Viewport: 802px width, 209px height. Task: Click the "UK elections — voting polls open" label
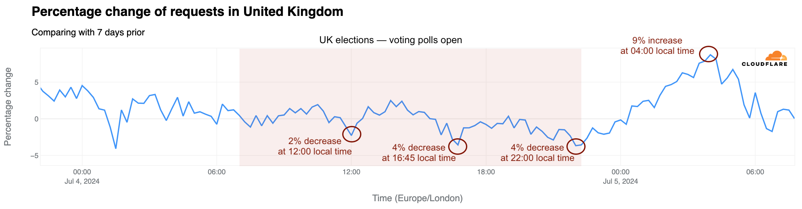click(x=390, y=40)
